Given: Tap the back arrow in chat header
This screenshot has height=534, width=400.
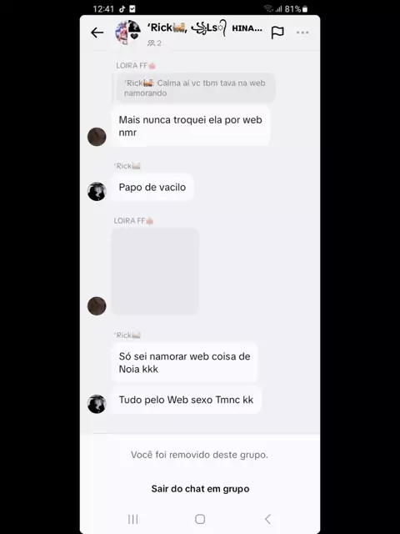Looking at the screenshot, I should coord(97,33).
